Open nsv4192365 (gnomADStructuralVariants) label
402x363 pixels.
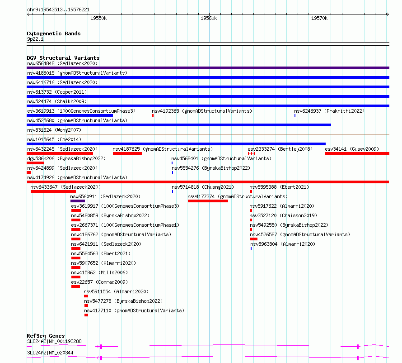[202, 111]
